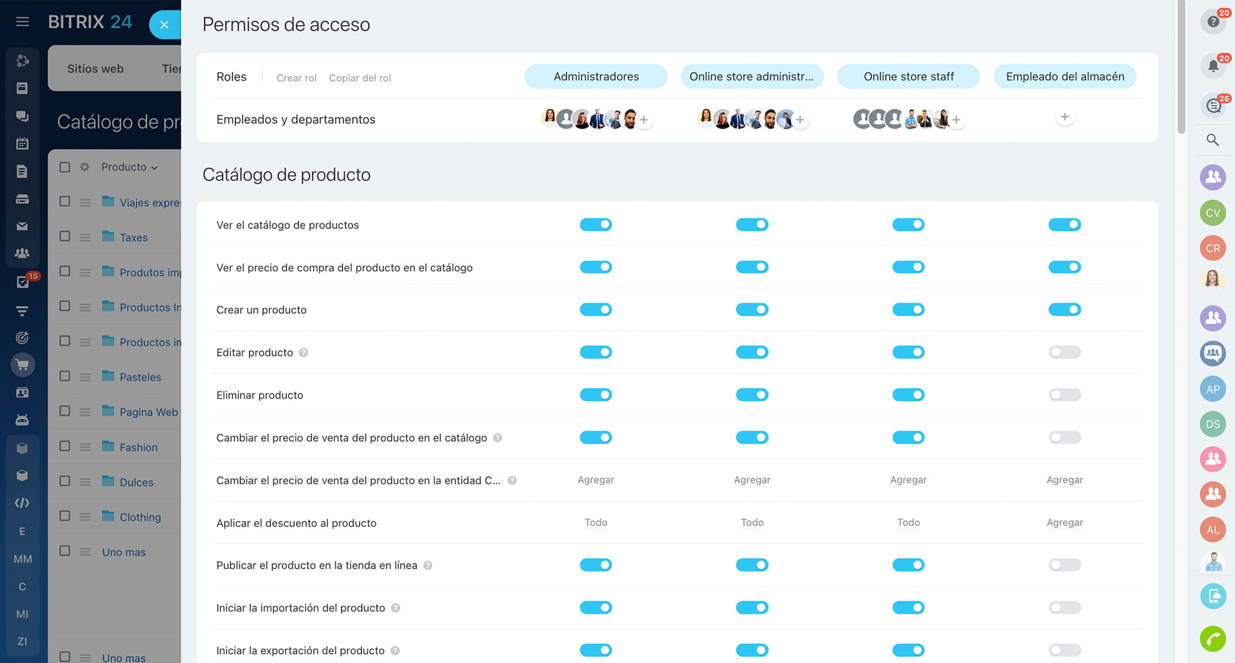Select the Online store staff role header
This screenshot has height=663, width=1235.
908,77
